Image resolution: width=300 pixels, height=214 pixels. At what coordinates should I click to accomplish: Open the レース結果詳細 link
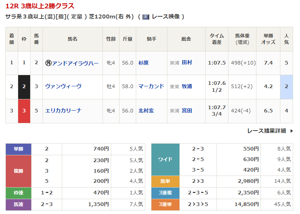point(266,131)
